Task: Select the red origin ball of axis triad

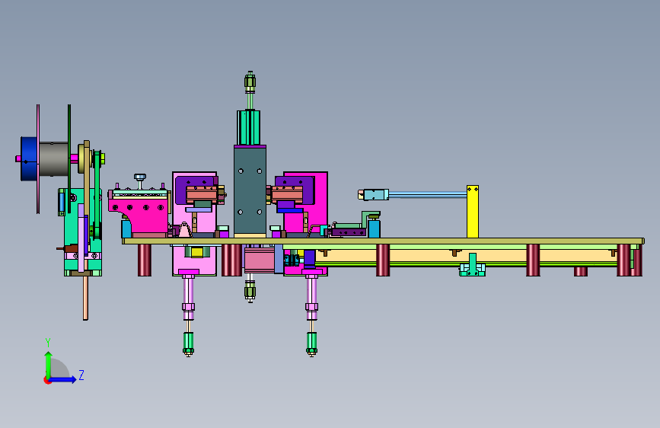Action: 46,380
